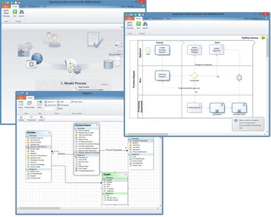Expand the Quotations sub-process plus marker
Image resolution: width=271 pixels, height=217 pixels.
(x=217, y=111)
